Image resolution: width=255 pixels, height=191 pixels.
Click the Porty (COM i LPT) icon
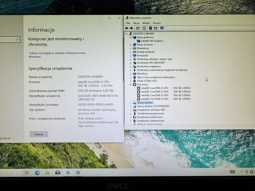(134, 81)
